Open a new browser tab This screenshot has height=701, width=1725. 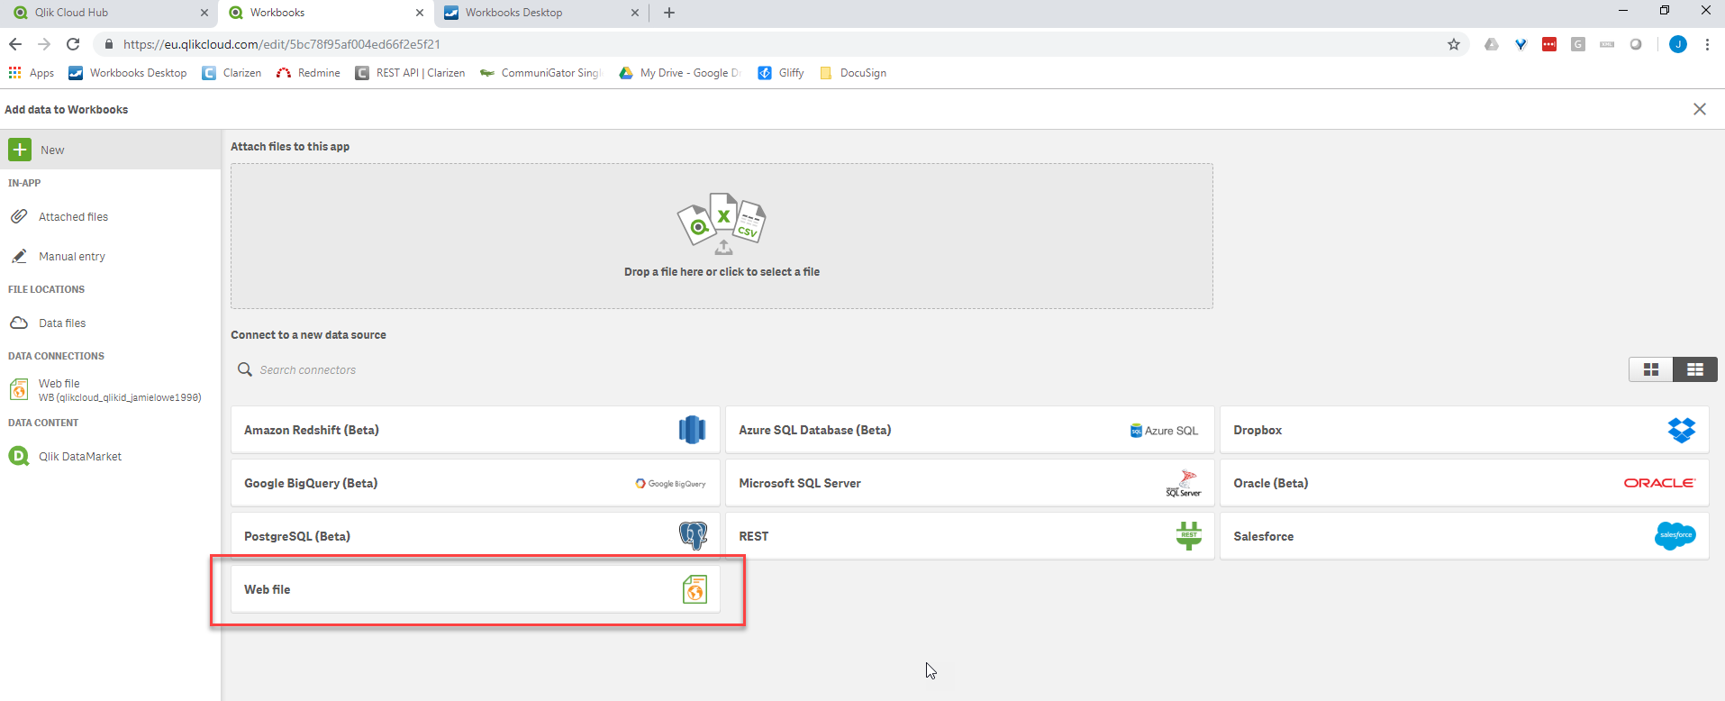(x=669, y=13)
